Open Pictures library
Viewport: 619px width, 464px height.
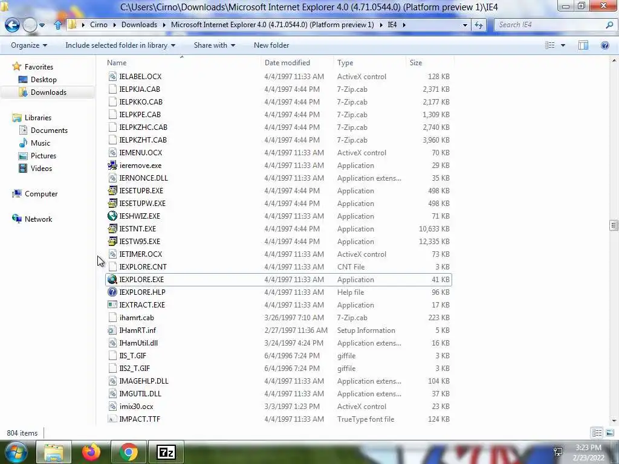(44, 155)
